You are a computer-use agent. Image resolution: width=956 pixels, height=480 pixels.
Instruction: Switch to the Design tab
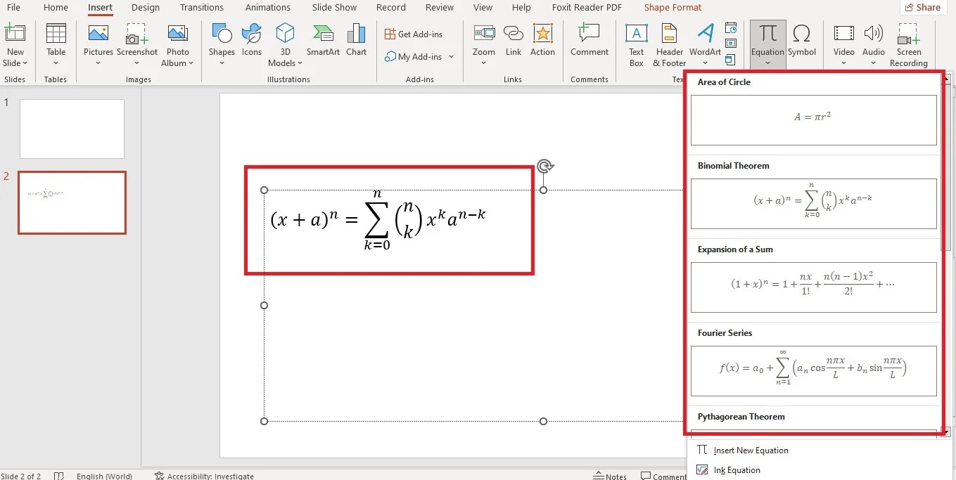point(146,8)
